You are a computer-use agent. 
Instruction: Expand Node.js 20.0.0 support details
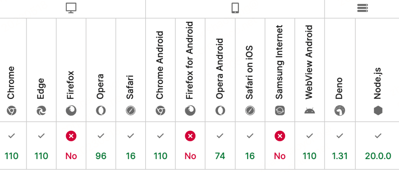coord(378,146)
